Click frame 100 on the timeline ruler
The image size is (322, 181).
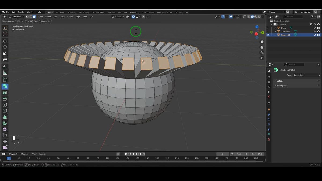click(108, 158)
